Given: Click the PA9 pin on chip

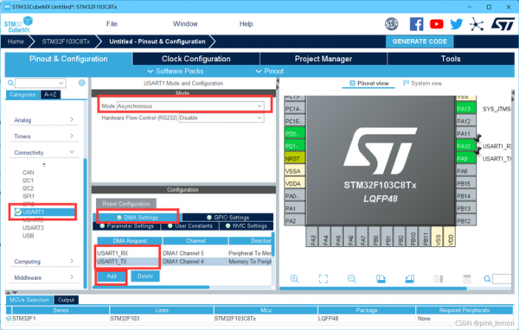Looking at the screenshot, I should [466, 159].
